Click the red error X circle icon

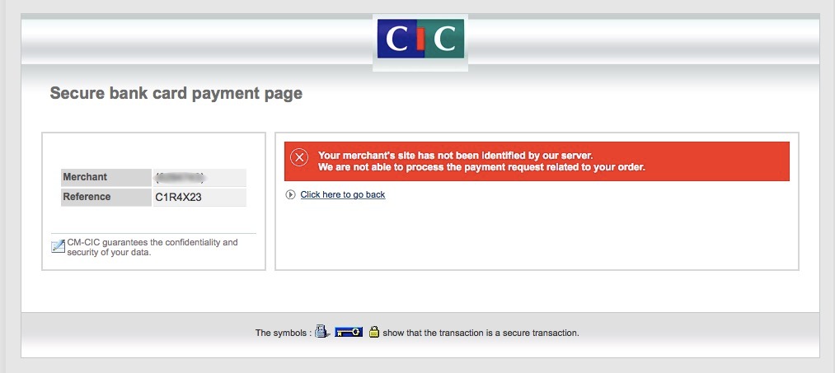click(x=299, y=157)
